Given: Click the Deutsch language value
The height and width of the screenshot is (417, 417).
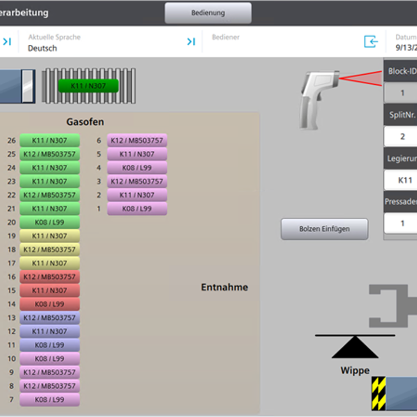Looking at the screenshot, I should (x=42, y=48).
